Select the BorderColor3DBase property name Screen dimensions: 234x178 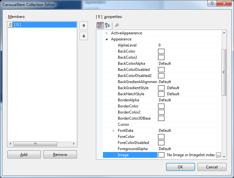click(134, 118)
